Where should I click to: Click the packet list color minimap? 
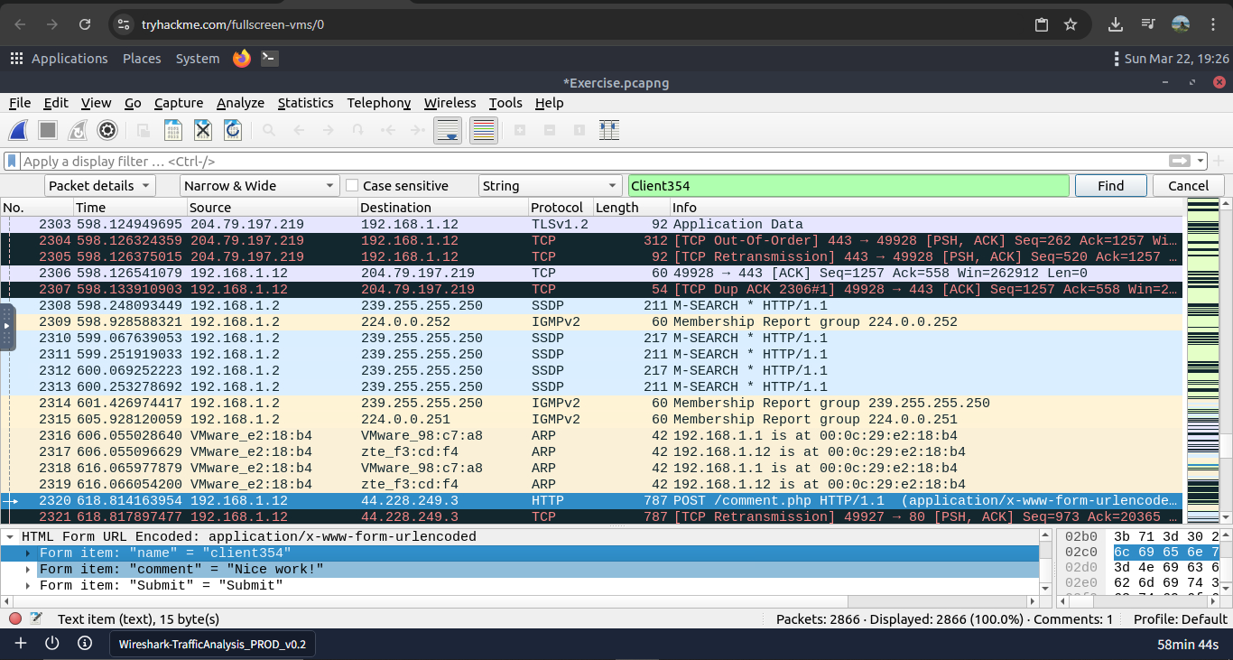[1202, 361]
